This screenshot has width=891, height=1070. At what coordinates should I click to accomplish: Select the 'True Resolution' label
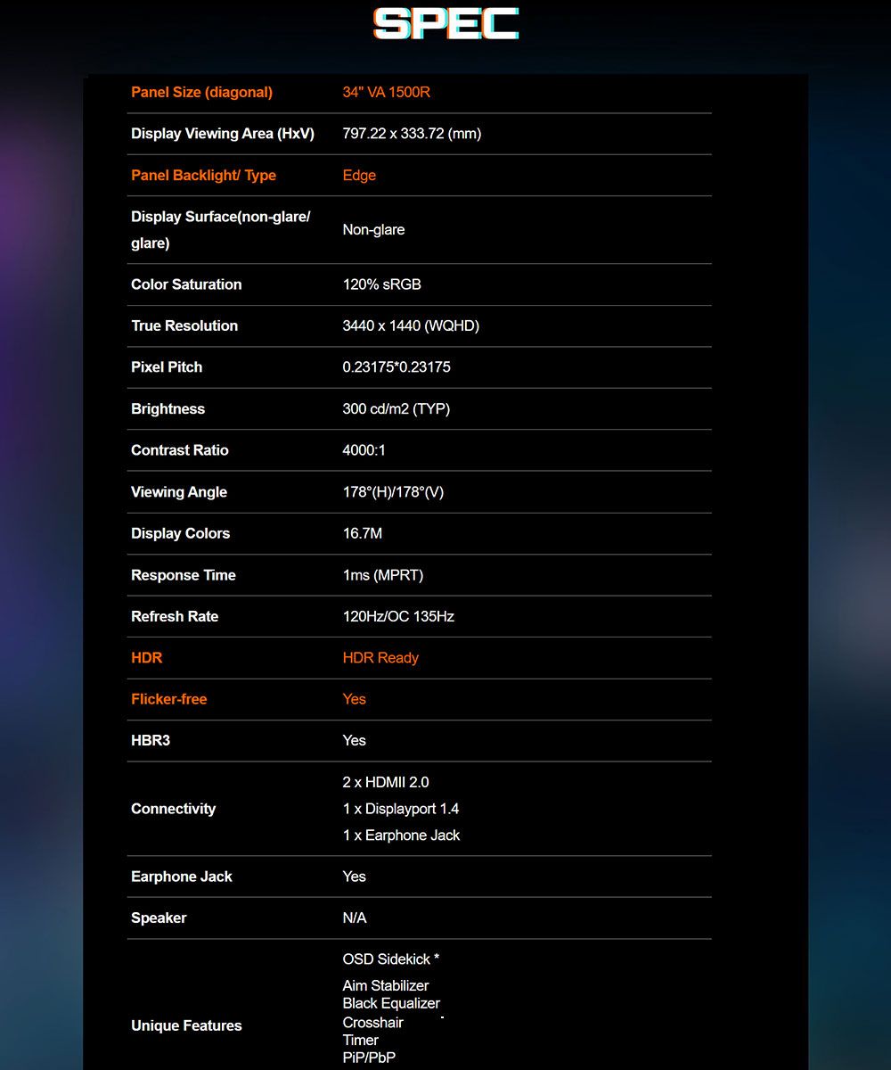click(x=184, y=326)
